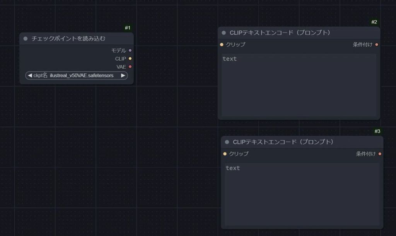The image size is (396, 236).
Task: Collapse the チェックポイントを読み込む node using its gray dot
Action: point(26,39)
